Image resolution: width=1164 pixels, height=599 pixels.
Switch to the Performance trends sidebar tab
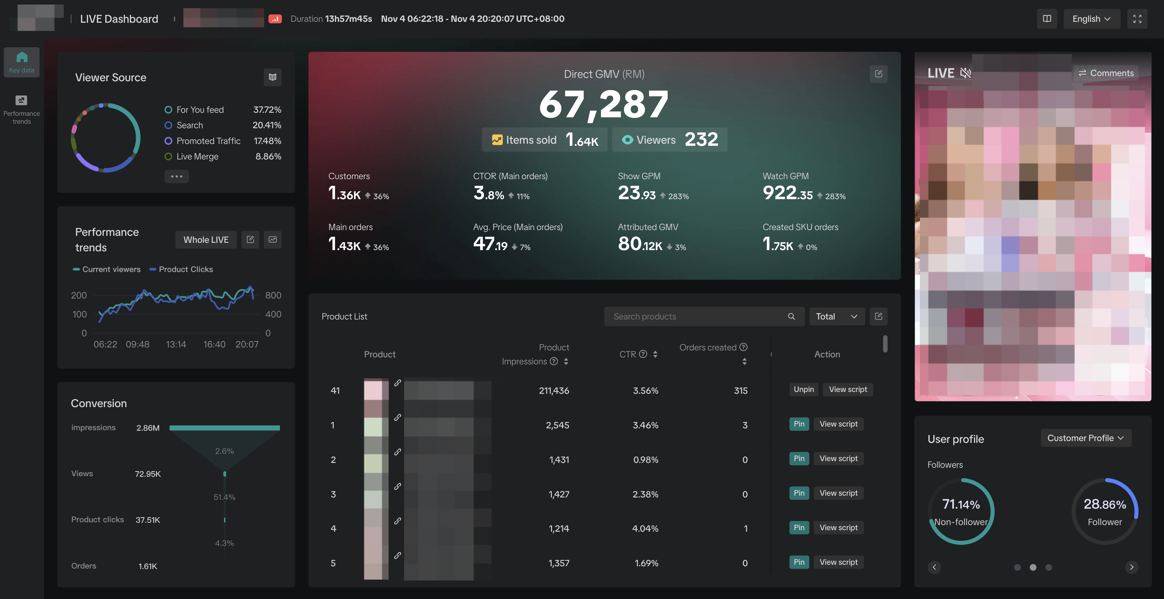pos(21,108)
